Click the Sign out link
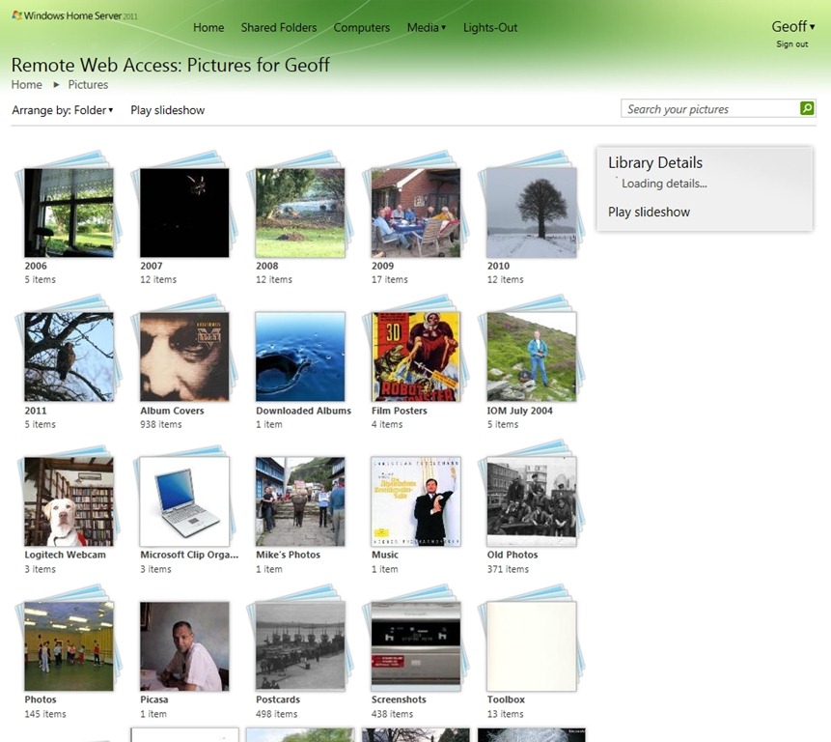Viewport: 831px width, 742px height. [x=792, y=44]
